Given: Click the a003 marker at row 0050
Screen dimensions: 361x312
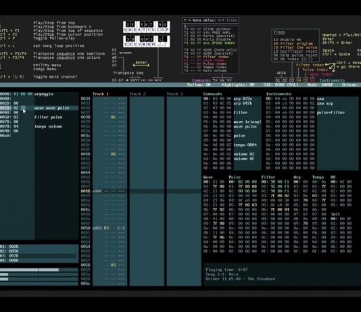Looking at the screenshot, I should tap(97, 228).
